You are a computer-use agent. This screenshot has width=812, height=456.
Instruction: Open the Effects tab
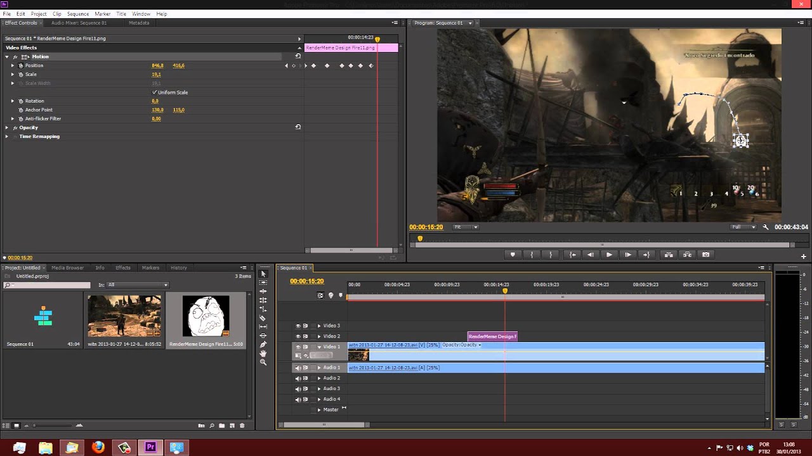(x=123, y=268)
